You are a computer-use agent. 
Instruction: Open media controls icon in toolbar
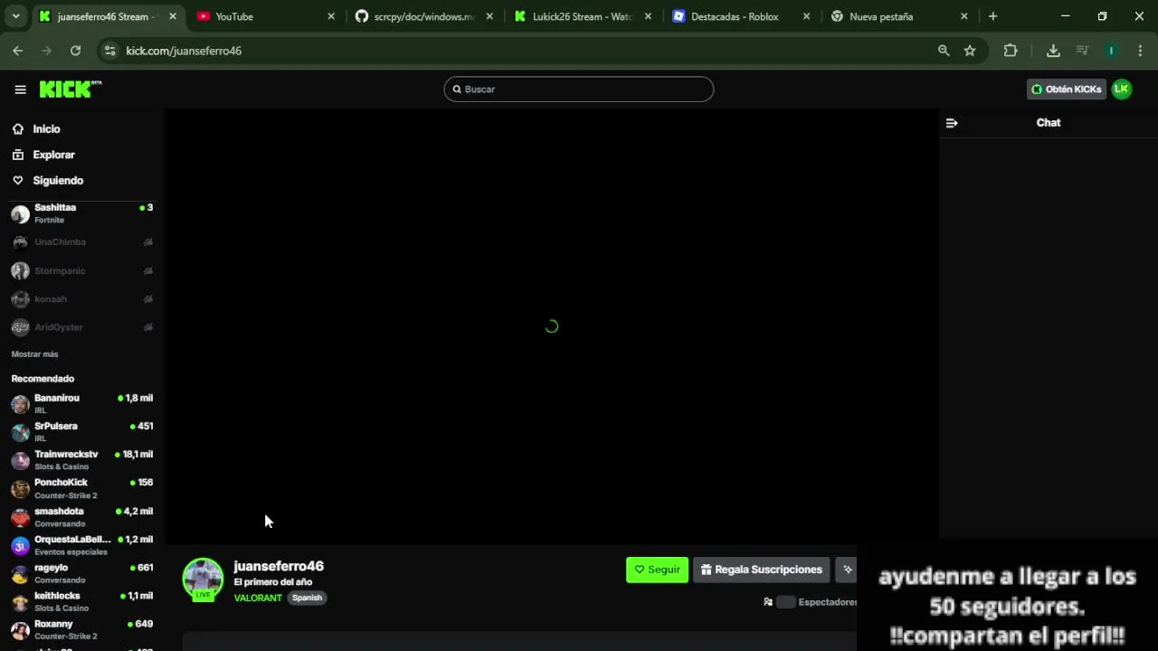click(1082, 51)
